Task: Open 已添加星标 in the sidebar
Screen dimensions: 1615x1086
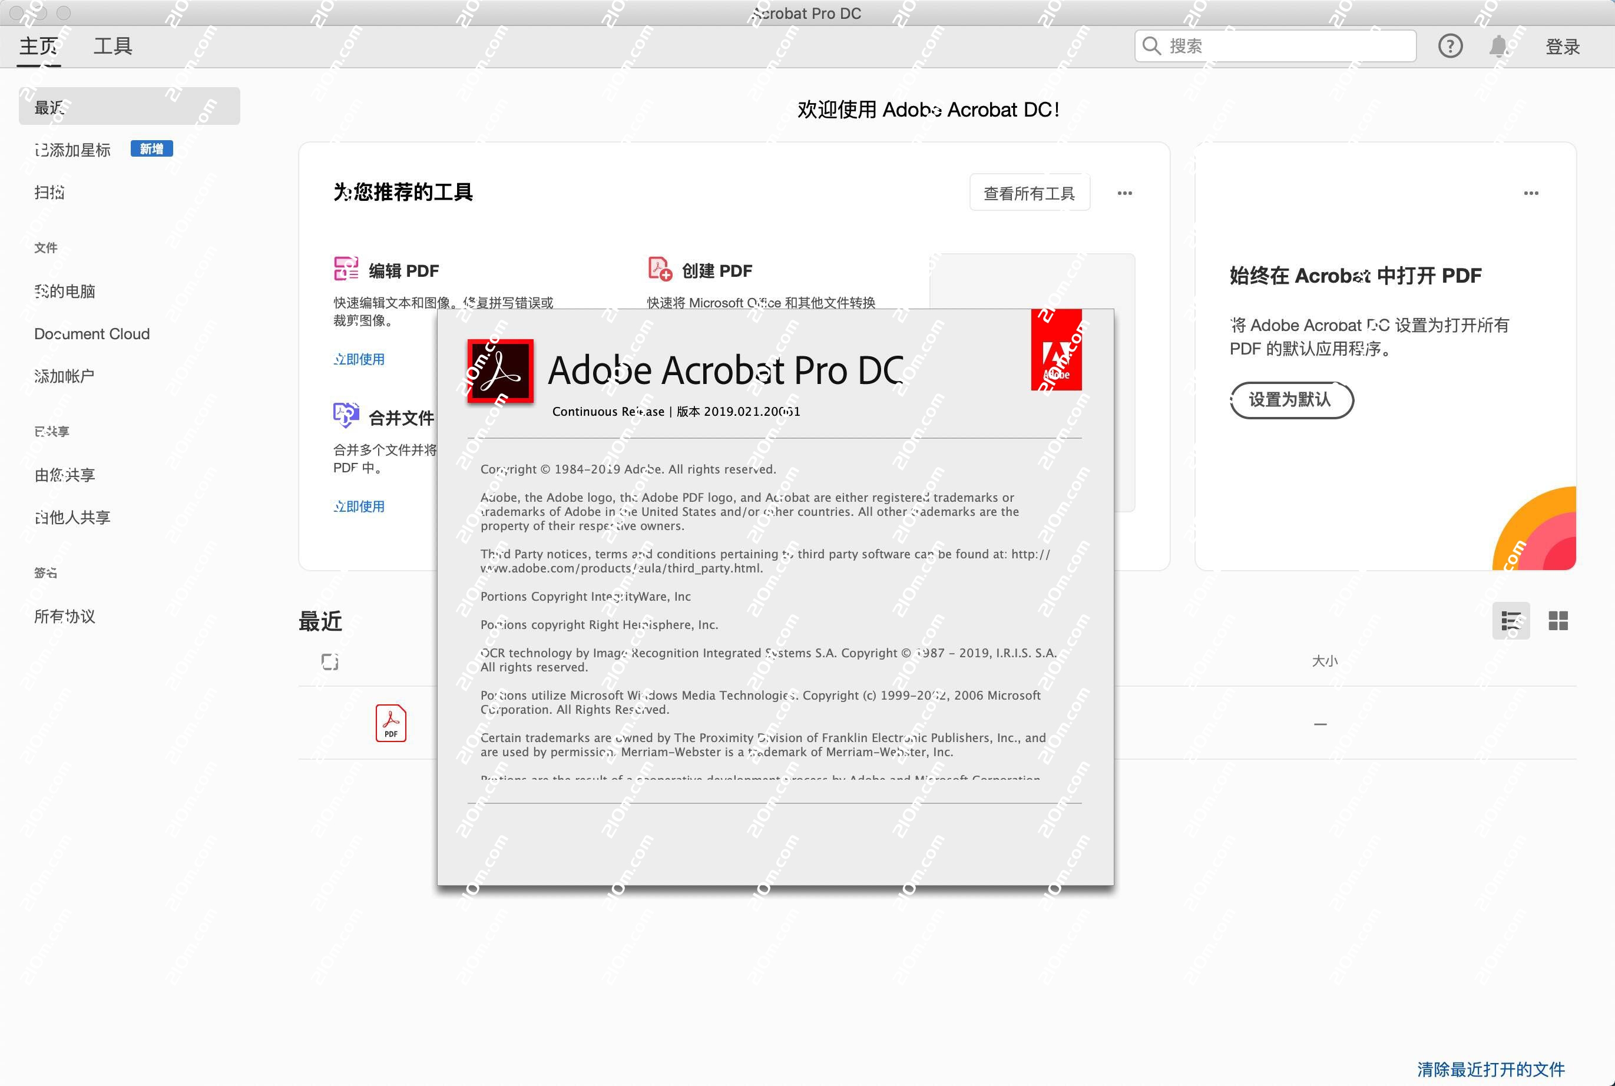Action: tap(72, 150)
